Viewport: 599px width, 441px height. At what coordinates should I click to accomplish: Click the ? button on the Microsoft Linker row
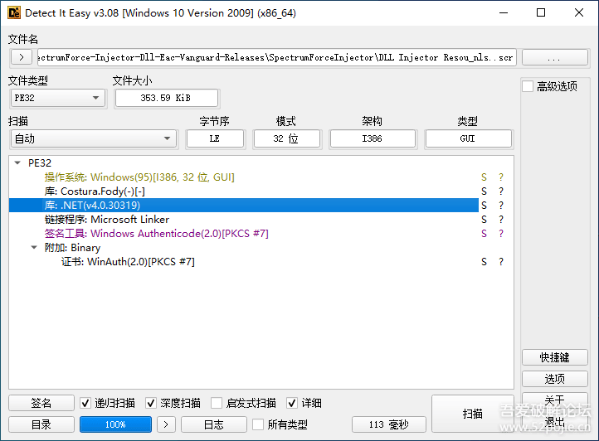click(x=501, y=220)
